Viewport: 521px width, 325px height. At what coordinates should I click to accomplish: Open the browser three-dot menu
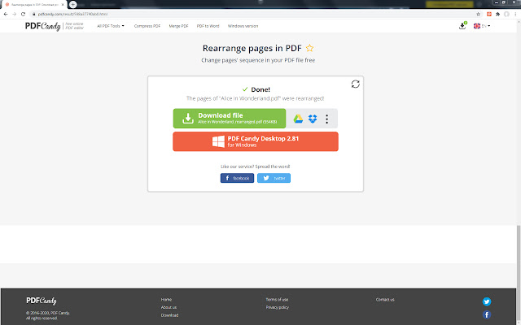(x=515, y=14)
